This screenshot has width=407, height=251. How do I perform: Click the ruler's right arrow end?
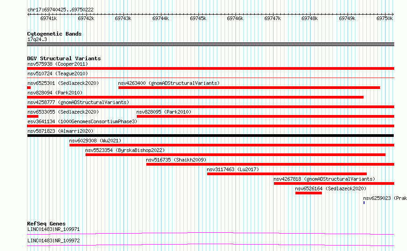pyautogui.click(x=393, y=15)
